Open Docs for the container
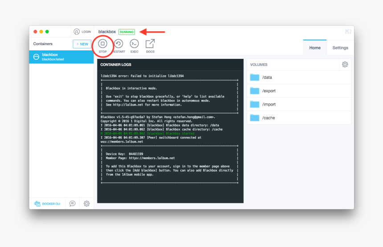The height and width of the screenshot is (247, 383). pyautogui.click(x=150, y=46)
